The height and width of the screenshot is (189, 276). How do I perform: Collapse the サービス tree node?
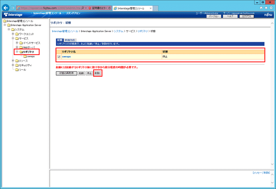(x=13, y=38)
